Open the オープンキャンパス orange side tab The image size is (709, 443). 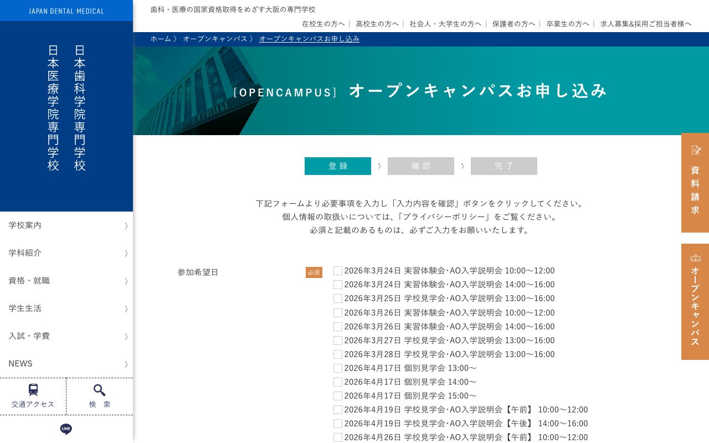click(695, 302)
